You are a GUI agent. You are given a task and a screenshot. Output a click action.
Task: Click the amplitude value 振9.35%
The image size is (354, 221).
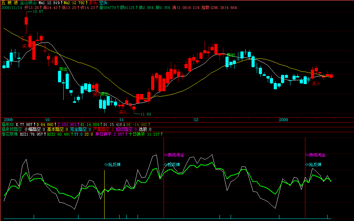pyautogui.click(x=163, y=8)
